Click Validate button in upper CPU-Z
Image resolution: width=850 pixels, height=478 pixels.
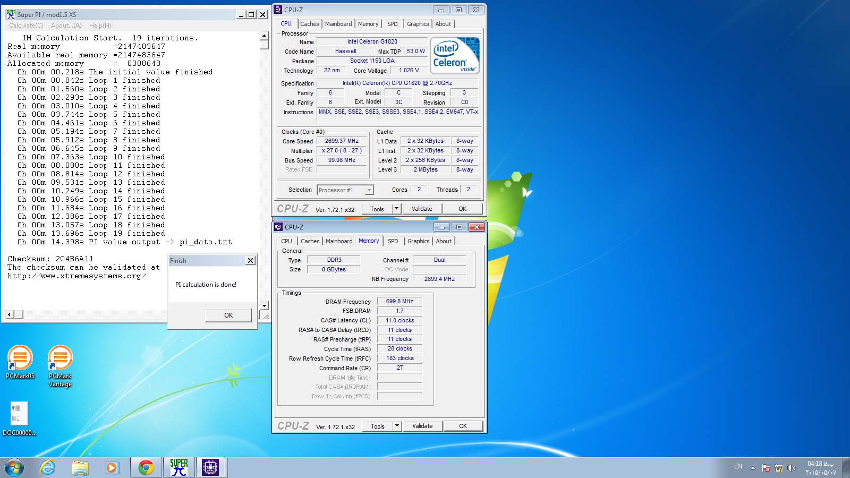point(422,209)
